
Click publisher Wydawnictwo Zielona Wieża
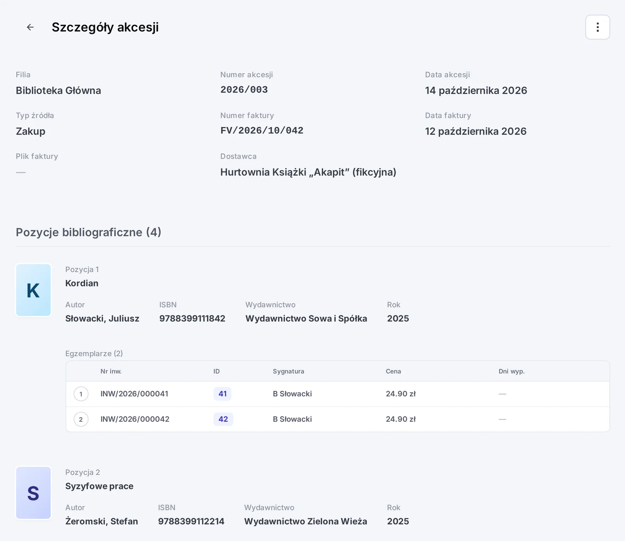pyautogui.click(x=306, y=521)
